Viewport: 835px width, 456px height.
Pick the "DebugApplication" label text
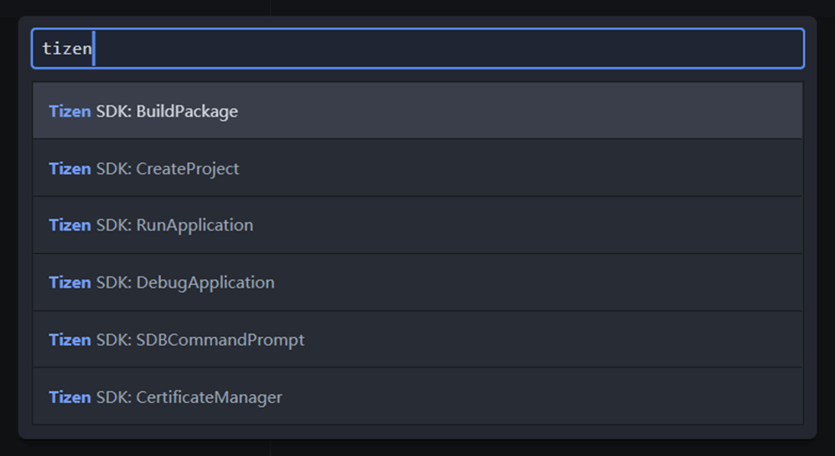point(205,282)
